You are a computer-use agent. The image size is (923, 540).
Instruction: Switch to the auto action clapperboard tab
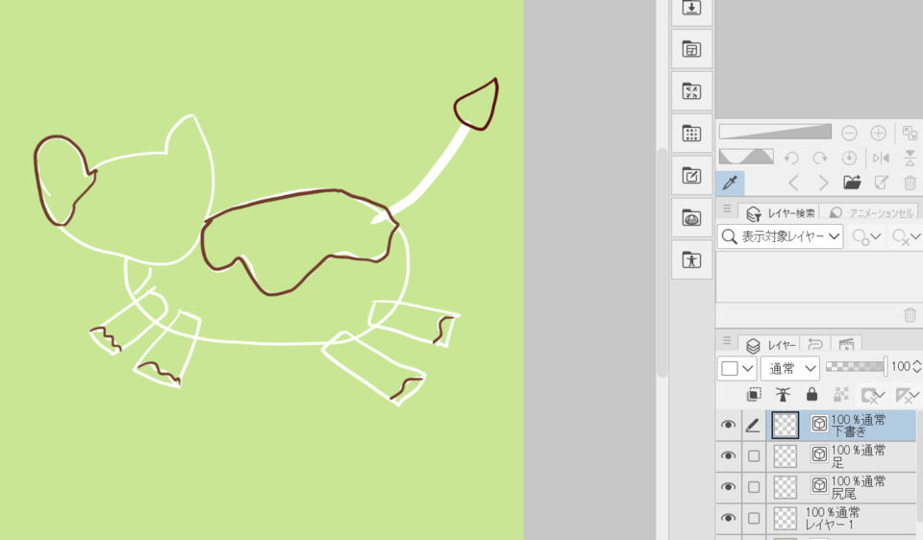846,344
